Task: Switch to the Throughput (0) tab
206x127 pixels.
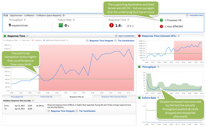Action: tap(17, 97)
